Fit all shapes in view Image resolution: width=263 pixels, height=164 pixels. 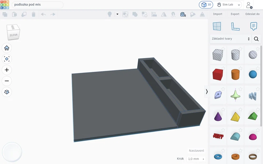pyautogui.click(x=7, y=59)
